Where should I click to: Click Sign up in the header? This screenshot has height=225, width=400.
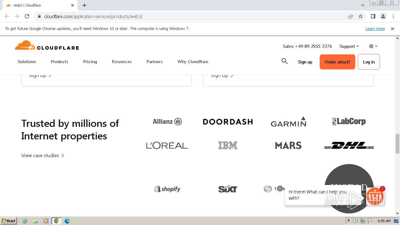pos(305,62)
